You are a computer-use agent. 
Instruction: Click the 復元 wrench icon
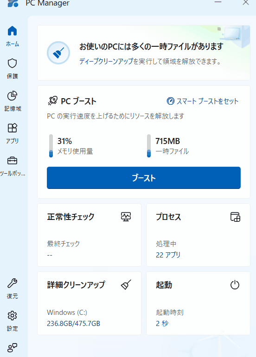pos(13,283)
